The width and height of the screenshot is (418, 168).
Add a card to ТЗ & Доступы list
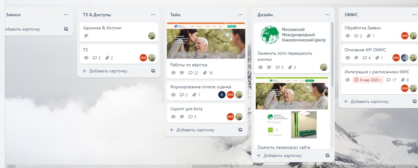coord(105,71)
